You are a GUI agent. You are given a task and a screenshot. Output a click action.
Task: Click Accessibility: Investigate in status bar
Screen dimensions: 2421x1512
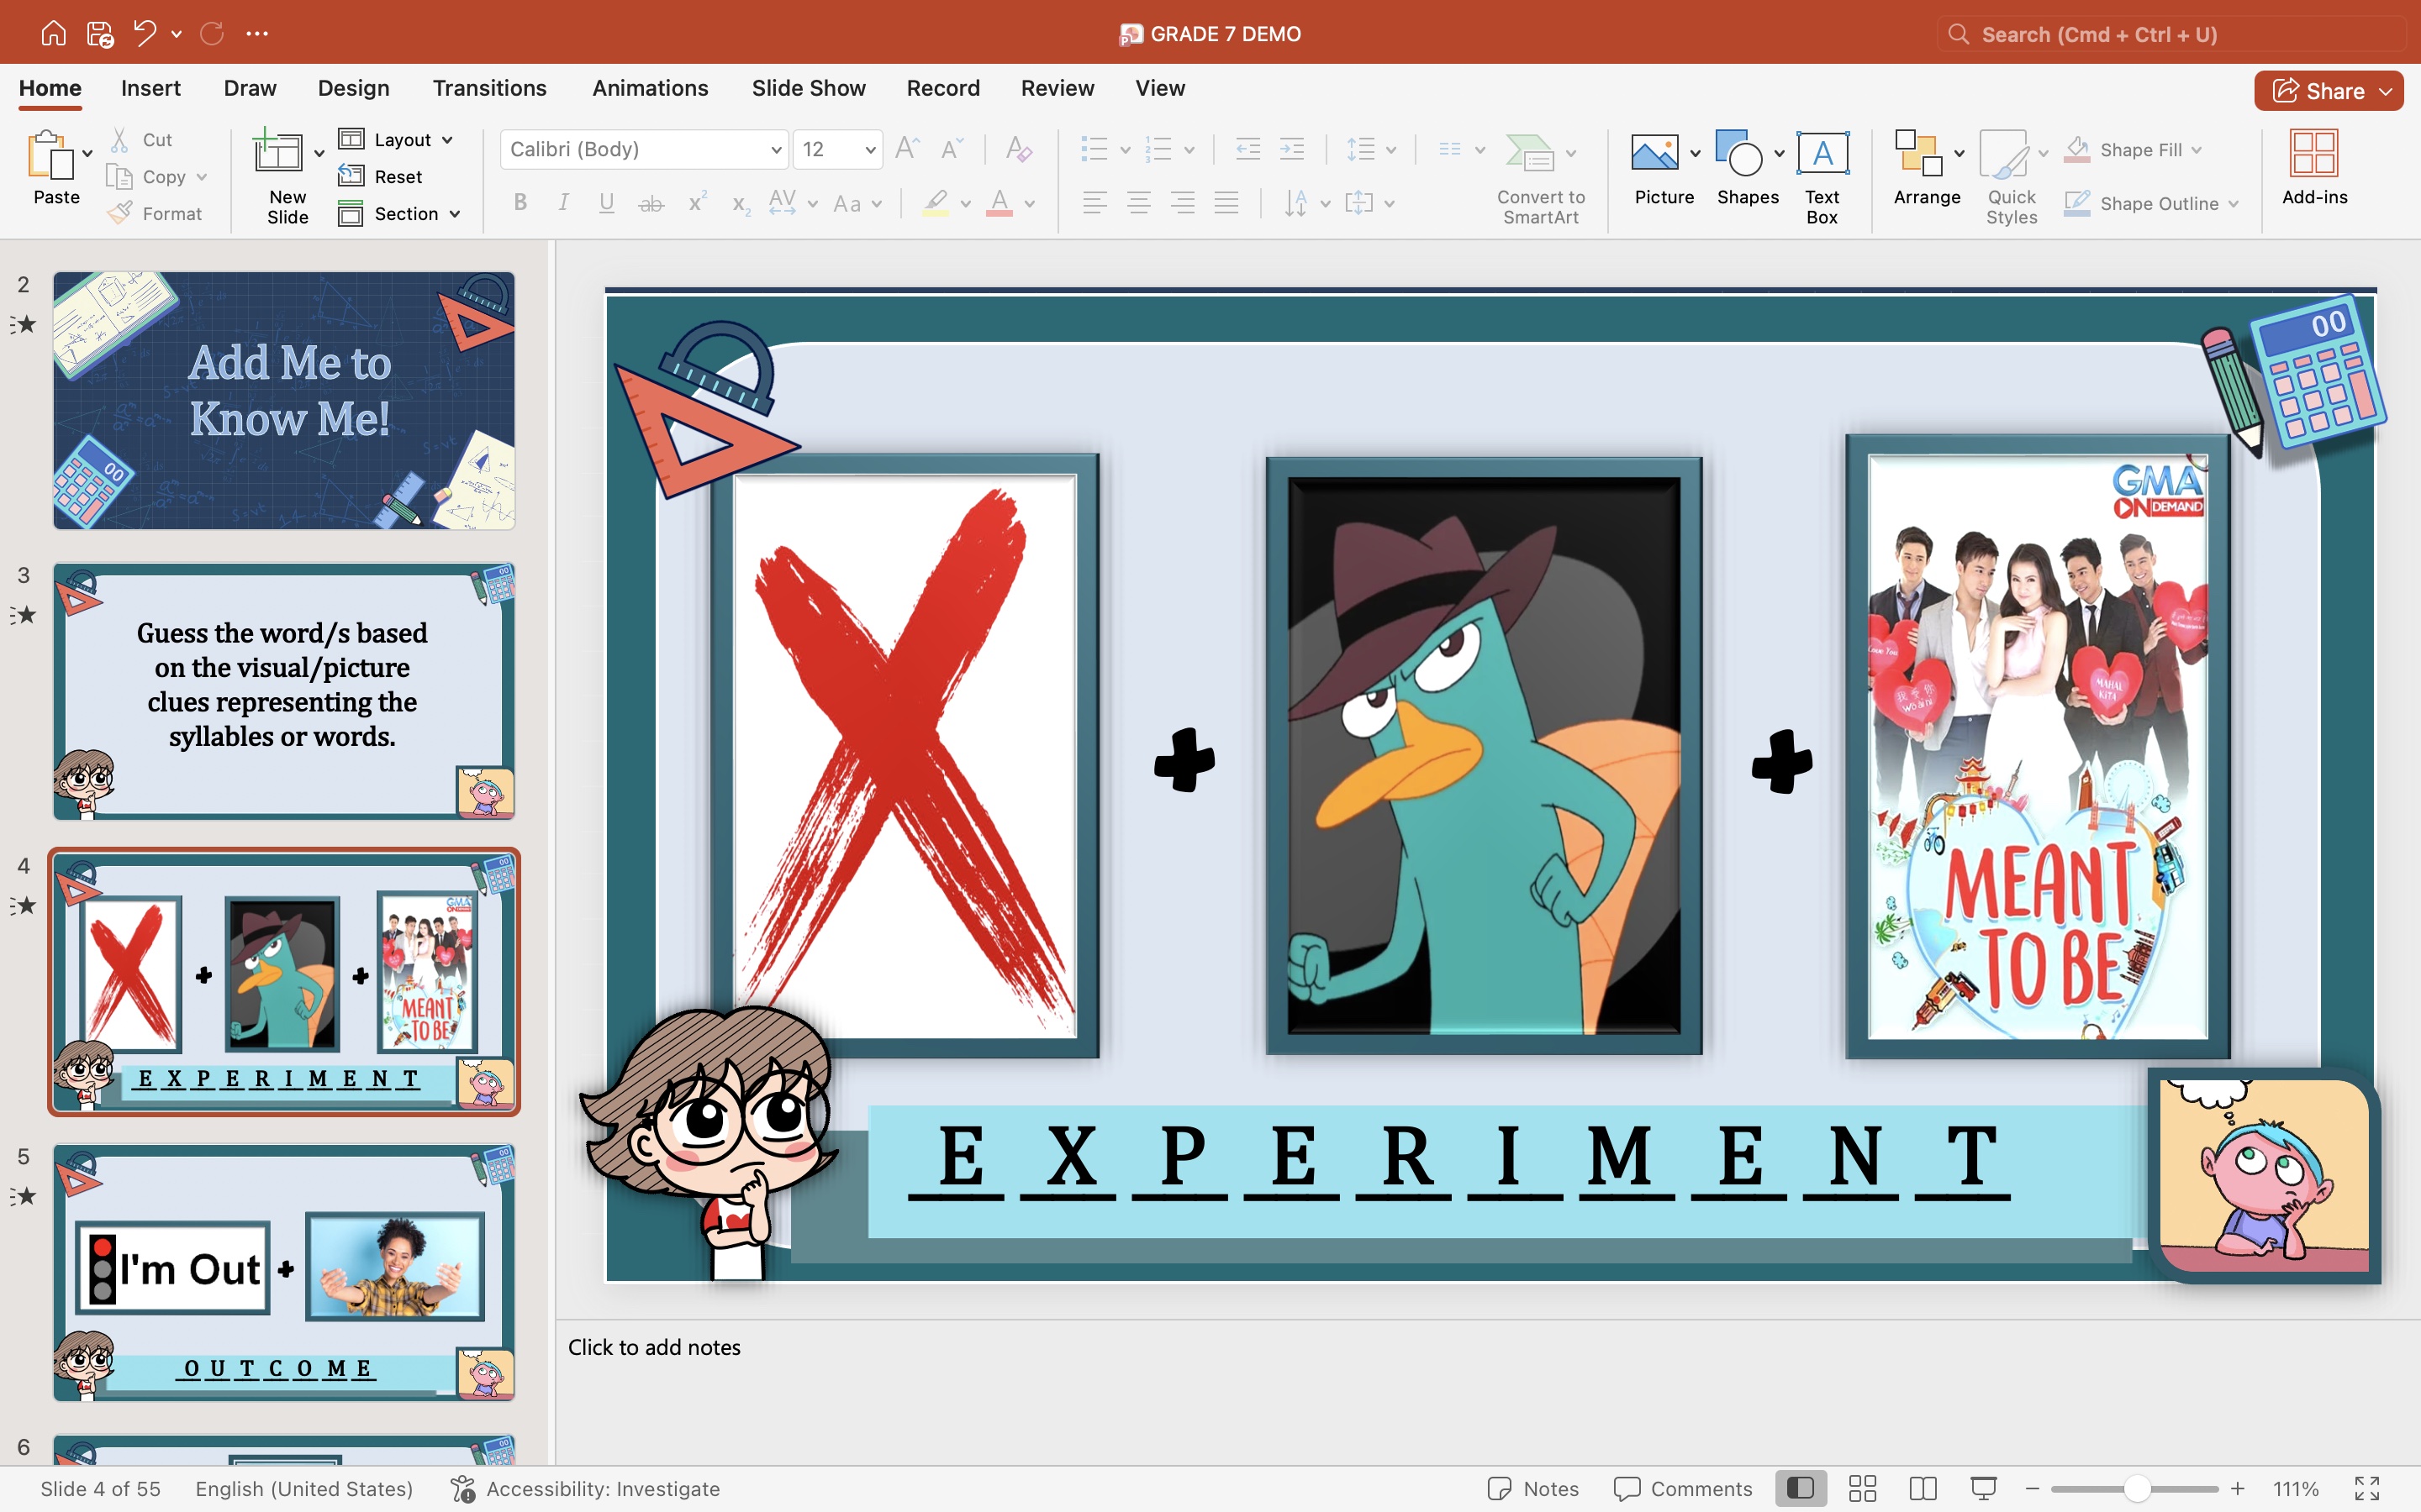585,1488
